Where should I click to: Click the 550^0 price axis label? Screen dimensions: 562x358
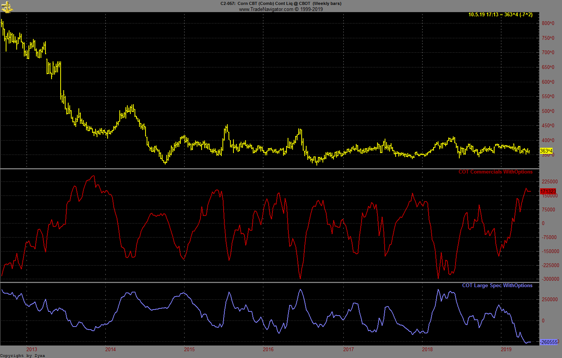[x=548, y=97]
